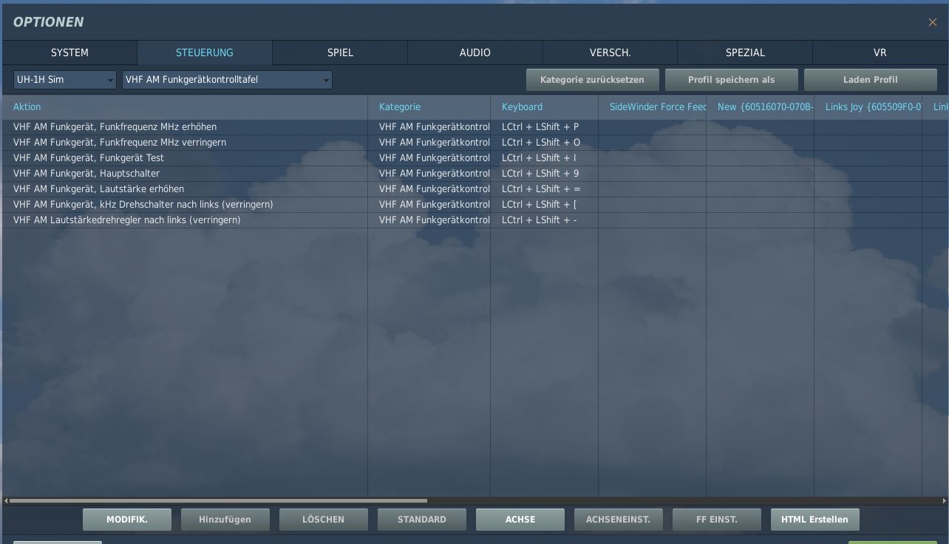Close the Optionen window with X

[x=932, y=22]
